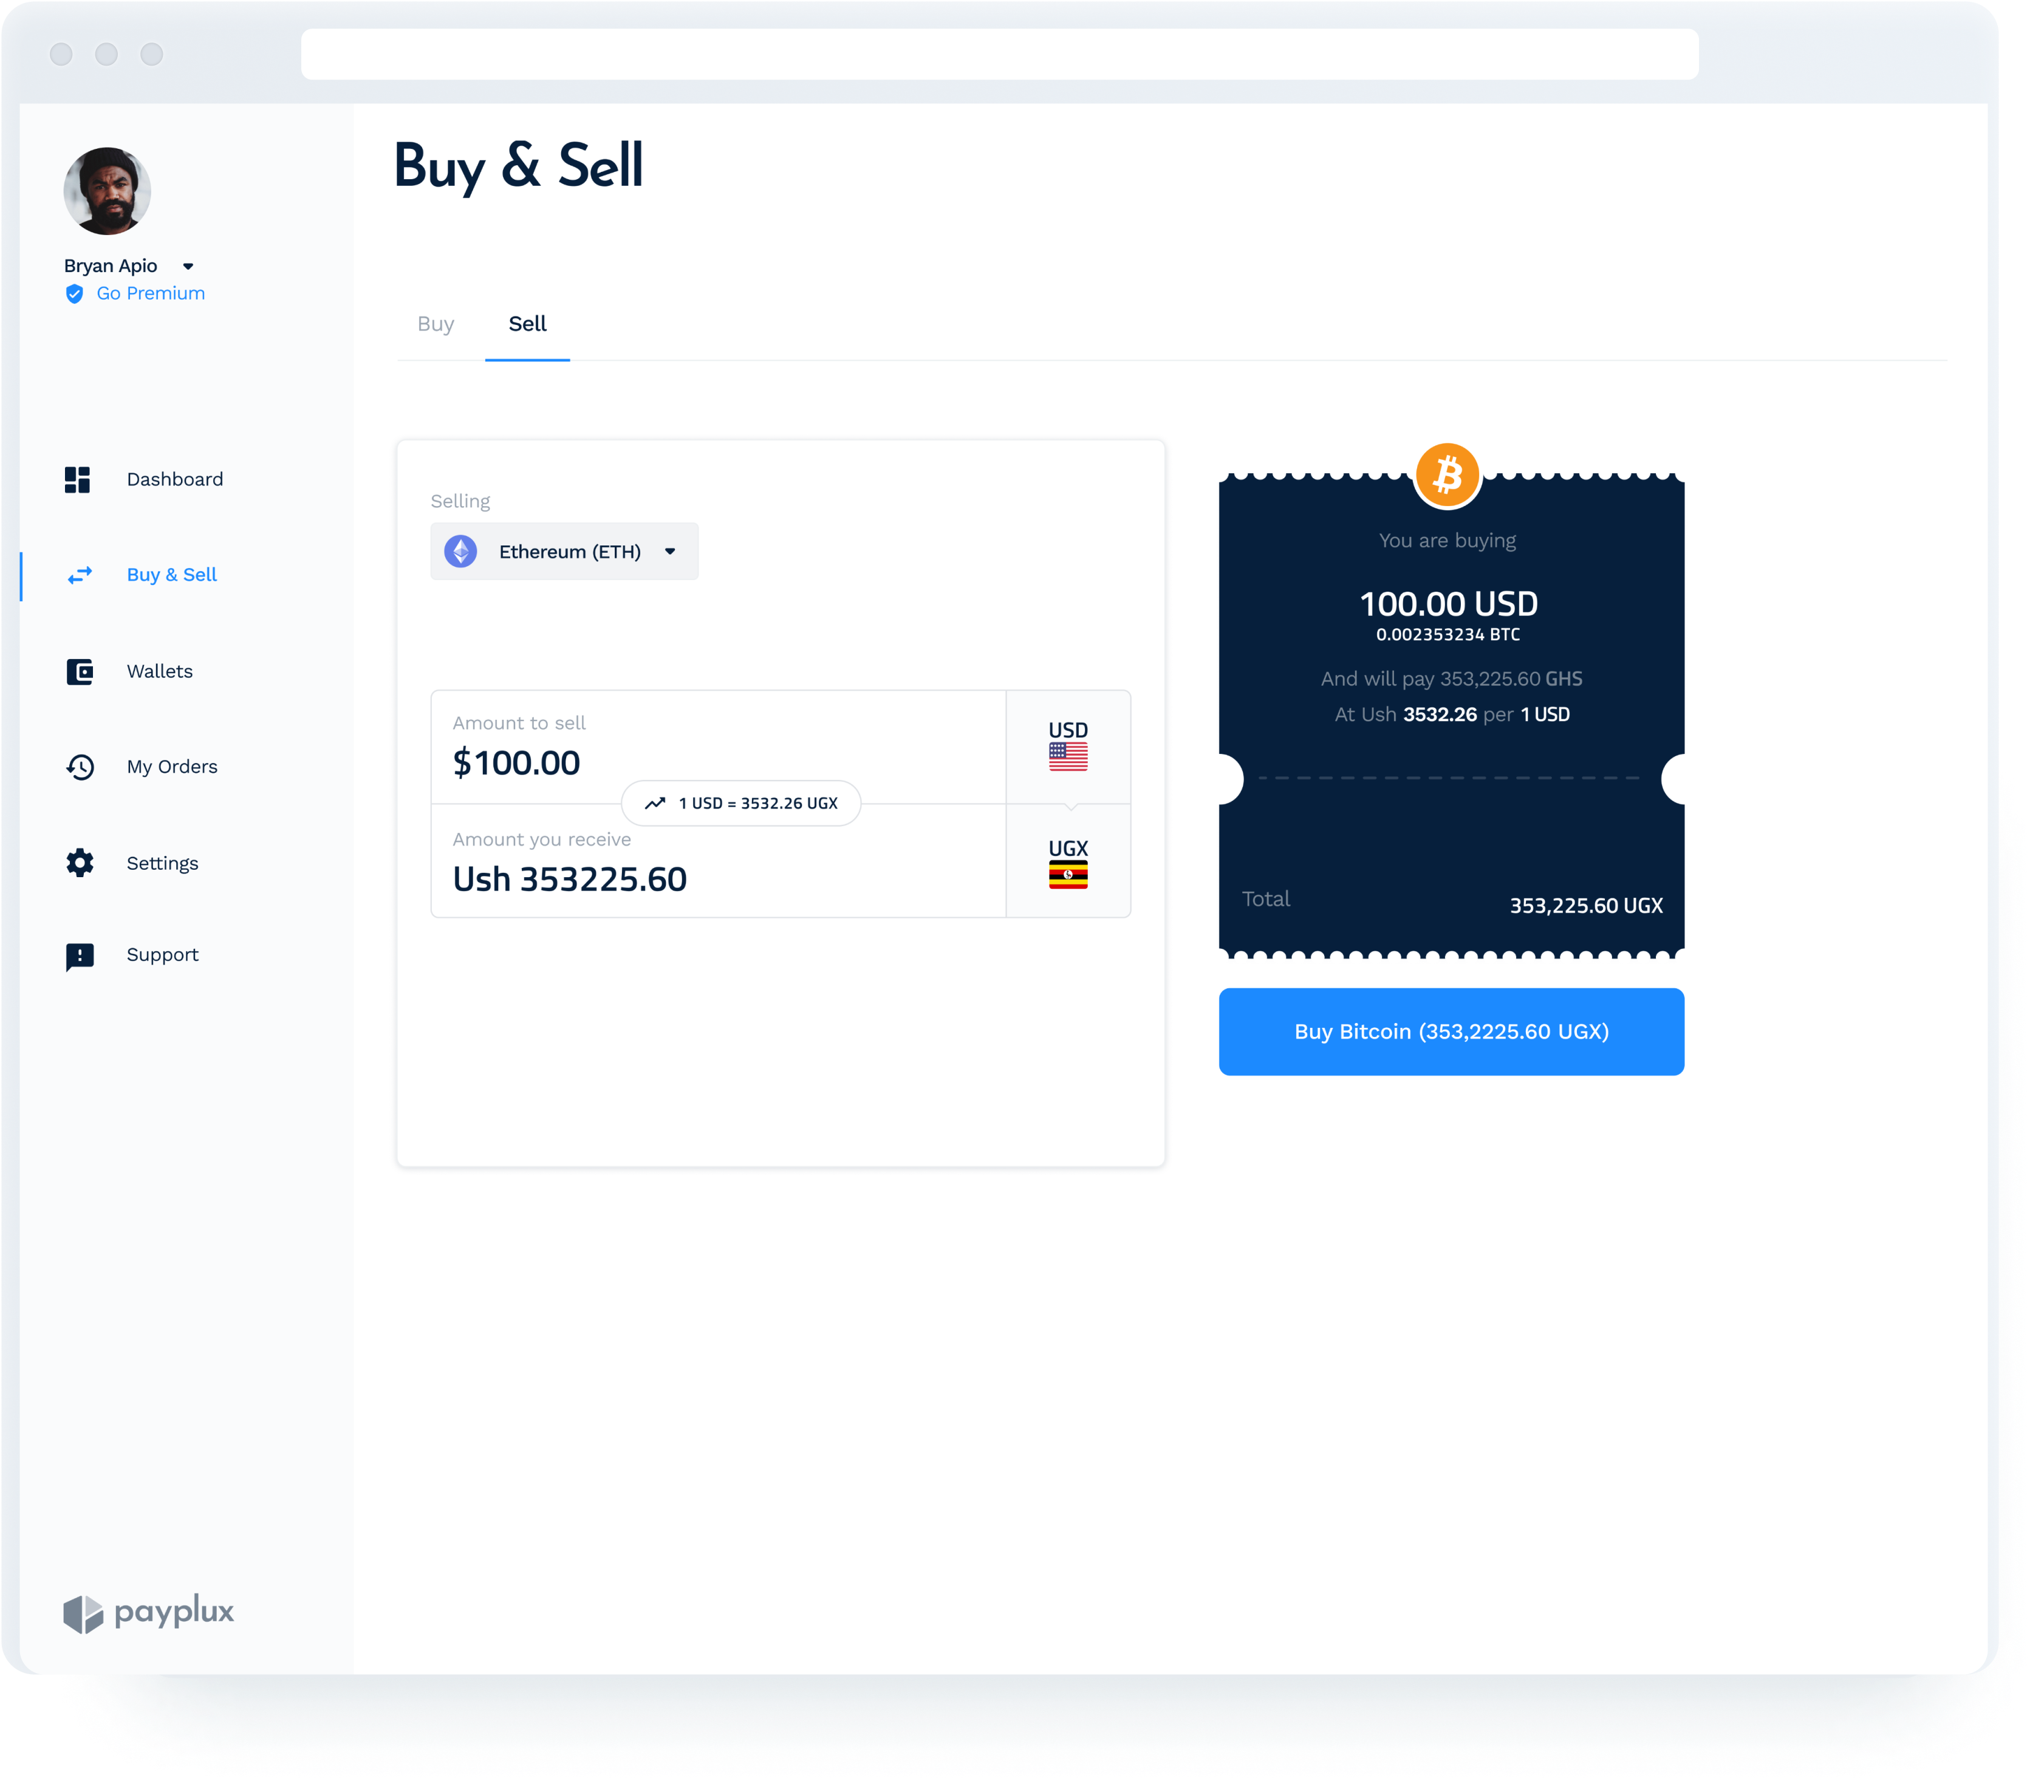Switch to the Sell tab
The width and height of the screenshot is (2044, 1792).
[x=528, y=323]
